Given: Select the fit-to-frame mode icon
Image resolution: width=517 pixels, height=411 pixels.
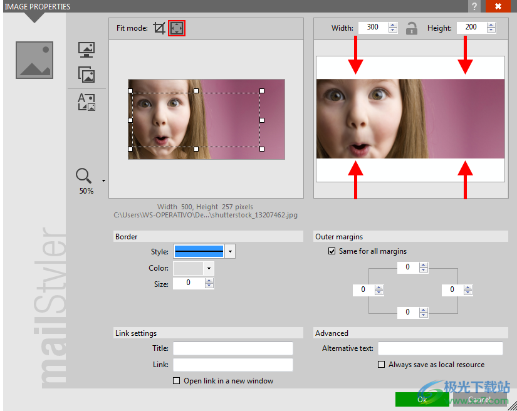Looking at the screenshot, I should point(177,28).
